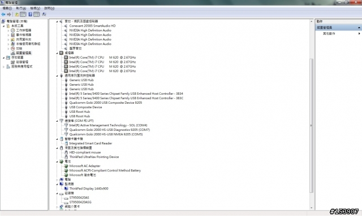
Task: Click the Up one level folder icon
Action: coord(17,15)
